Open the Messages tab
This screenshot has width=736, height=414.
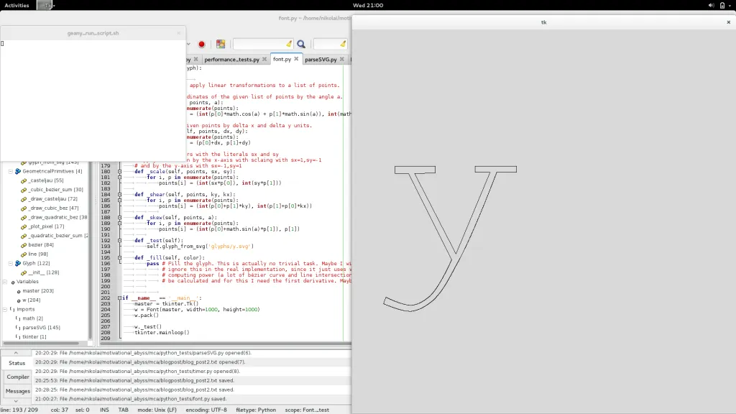click(18, 391)
